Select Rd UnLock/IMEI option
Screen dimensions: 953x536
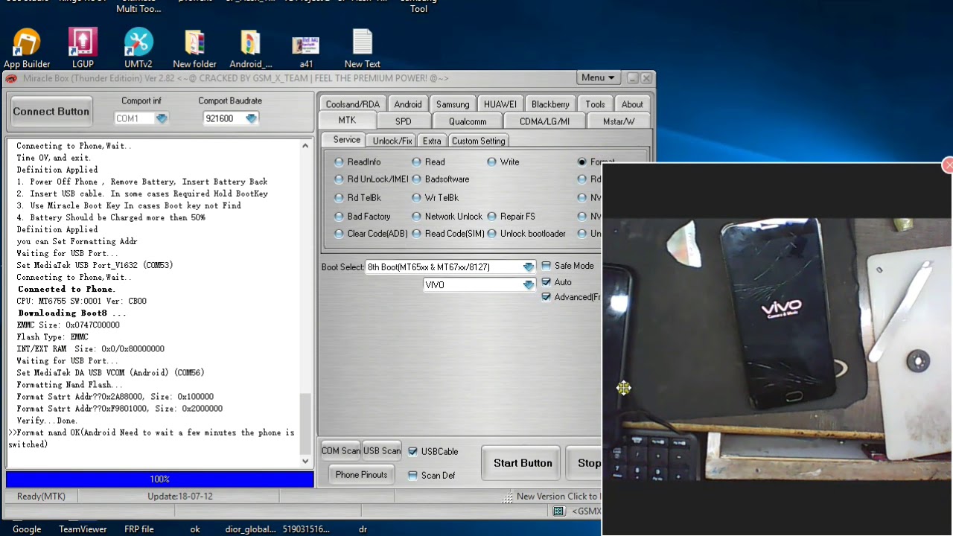pyautogui.click(x=371, y=179)
